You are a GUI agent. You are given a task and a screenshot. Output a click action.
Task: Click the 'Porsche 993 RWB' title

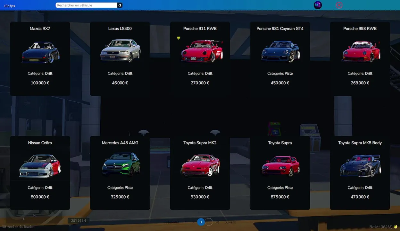tap(360, 29)
